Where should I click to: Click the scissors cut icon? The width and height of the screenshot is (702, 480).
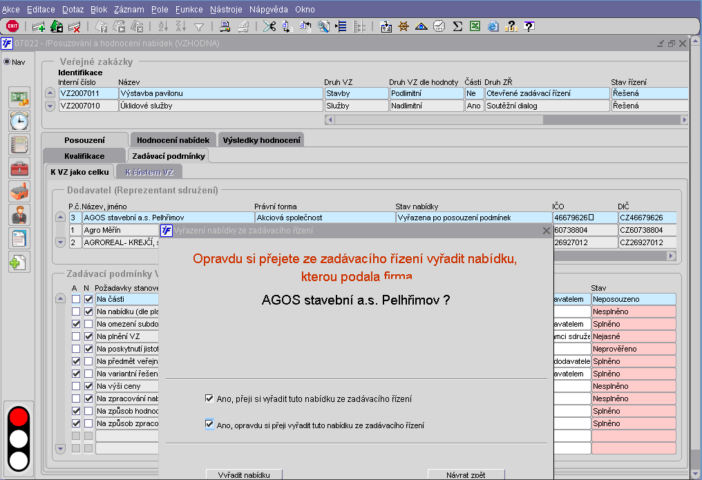click(x=269, y=26)
